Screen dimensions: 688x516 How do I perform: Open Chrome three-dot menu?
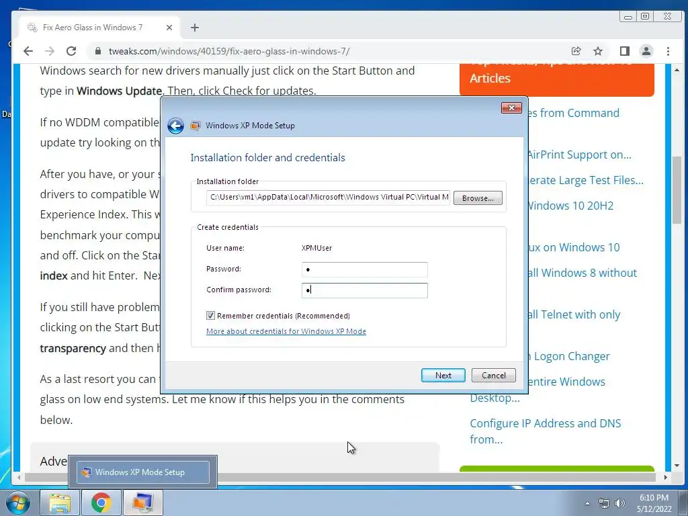(669, 51)
